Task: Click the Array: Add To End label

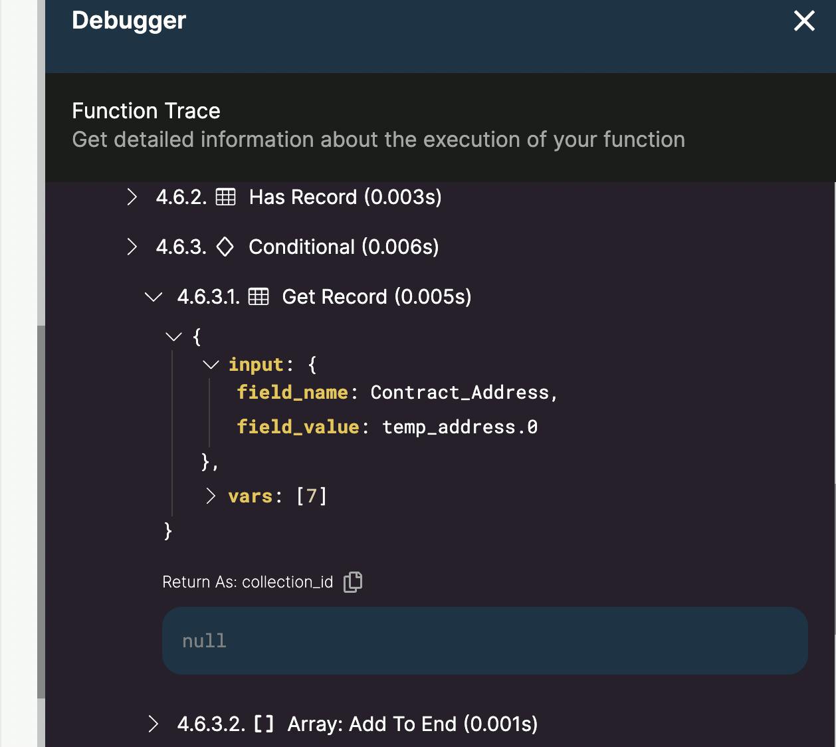Action: pyautogui.click(x=412, y=724)
